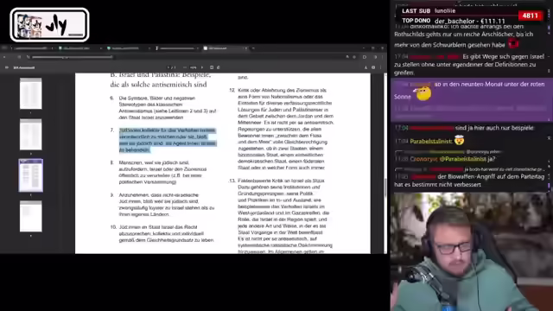Viewport: 553px width, 311px height.
Task: Click the browser address bar
Action: 187,57
